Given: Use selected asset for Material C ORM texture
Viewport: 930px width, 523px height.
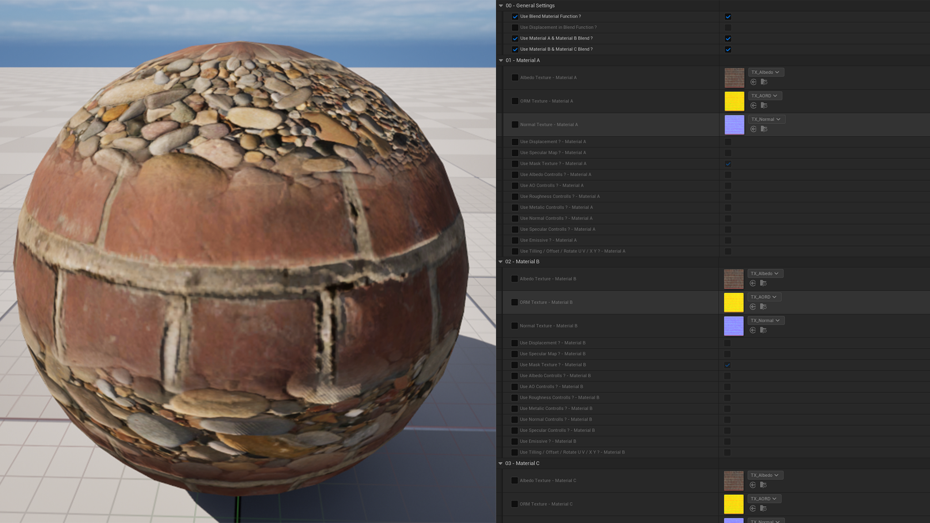Looking at the screenshot, I should (x=753, y=508).
